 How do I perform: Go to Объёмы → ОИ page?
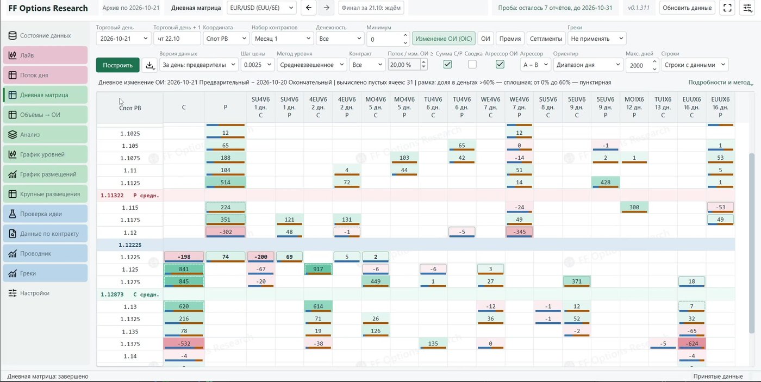pyautogui.click(x=45, y=115)
